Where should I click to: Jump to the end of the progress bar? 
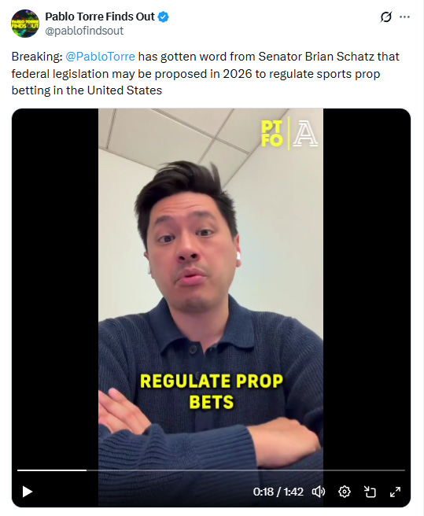pyautogui.click(x=404, y=470)
